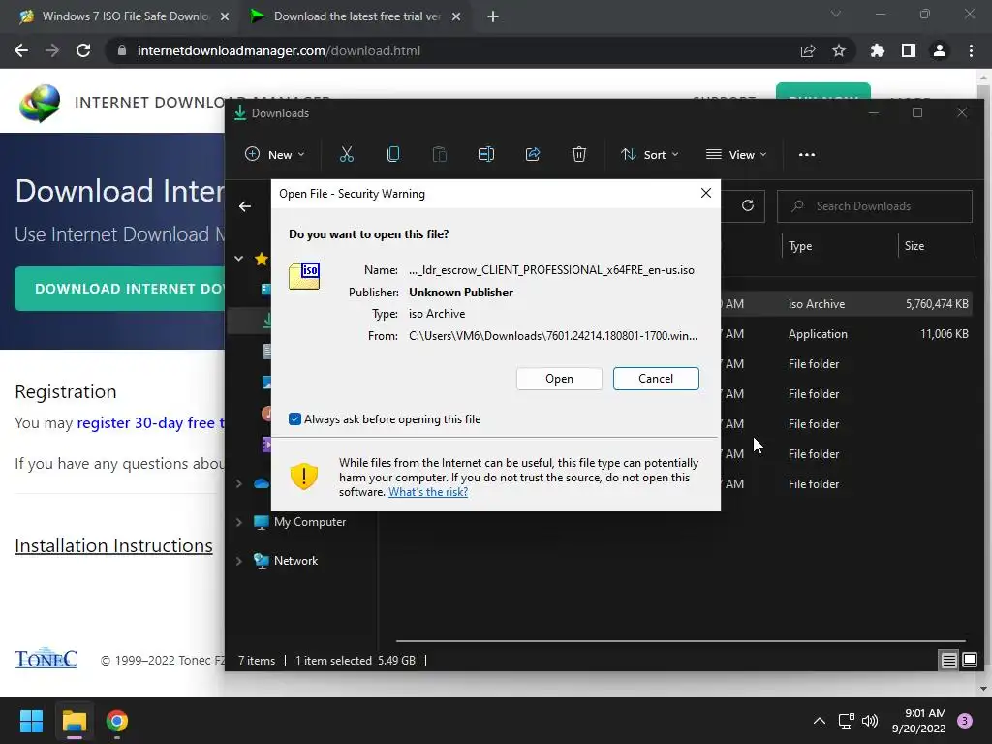
Task: Click Share icon in Downloads toolbar
Action: point(533,154)
